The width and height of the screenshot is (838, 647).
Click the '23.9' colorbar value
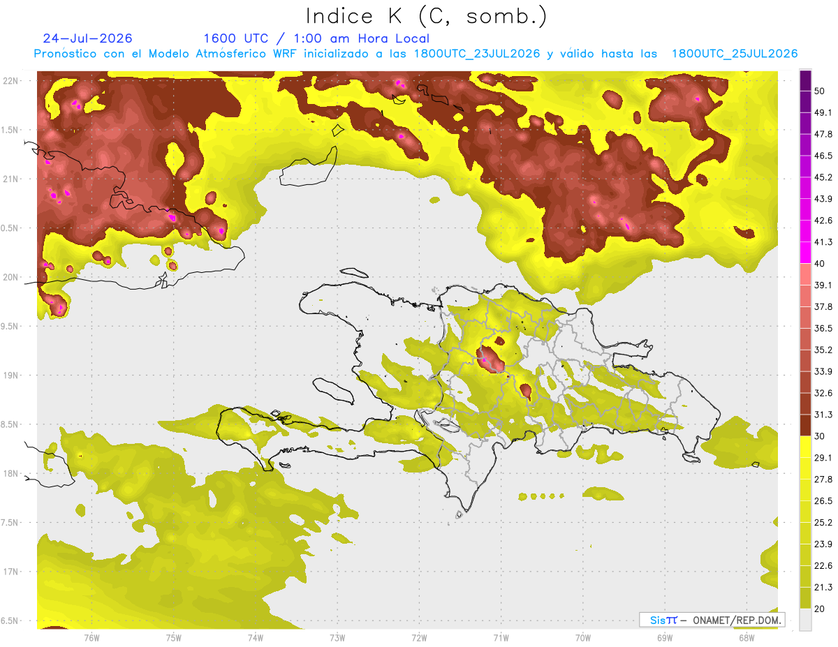tap(823, 544)
